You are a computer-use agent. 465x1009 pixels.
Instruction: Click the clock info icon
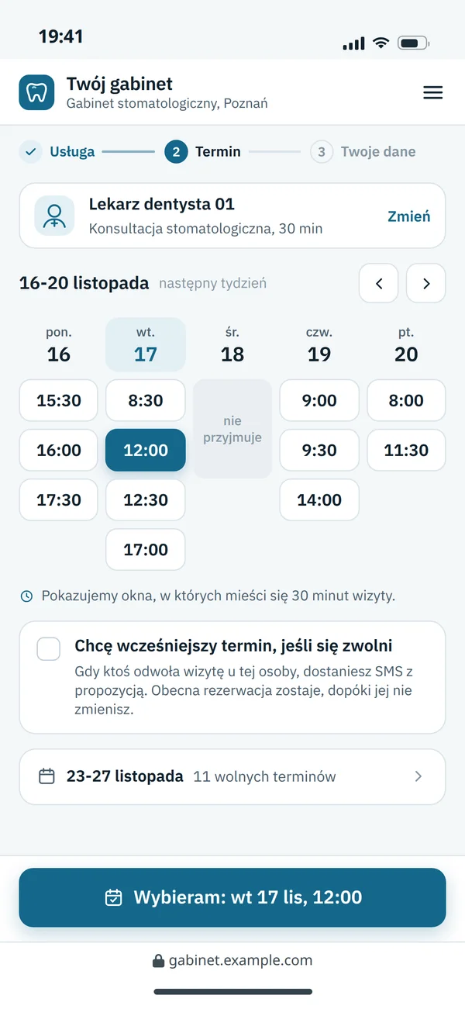(x=26, y=596)
